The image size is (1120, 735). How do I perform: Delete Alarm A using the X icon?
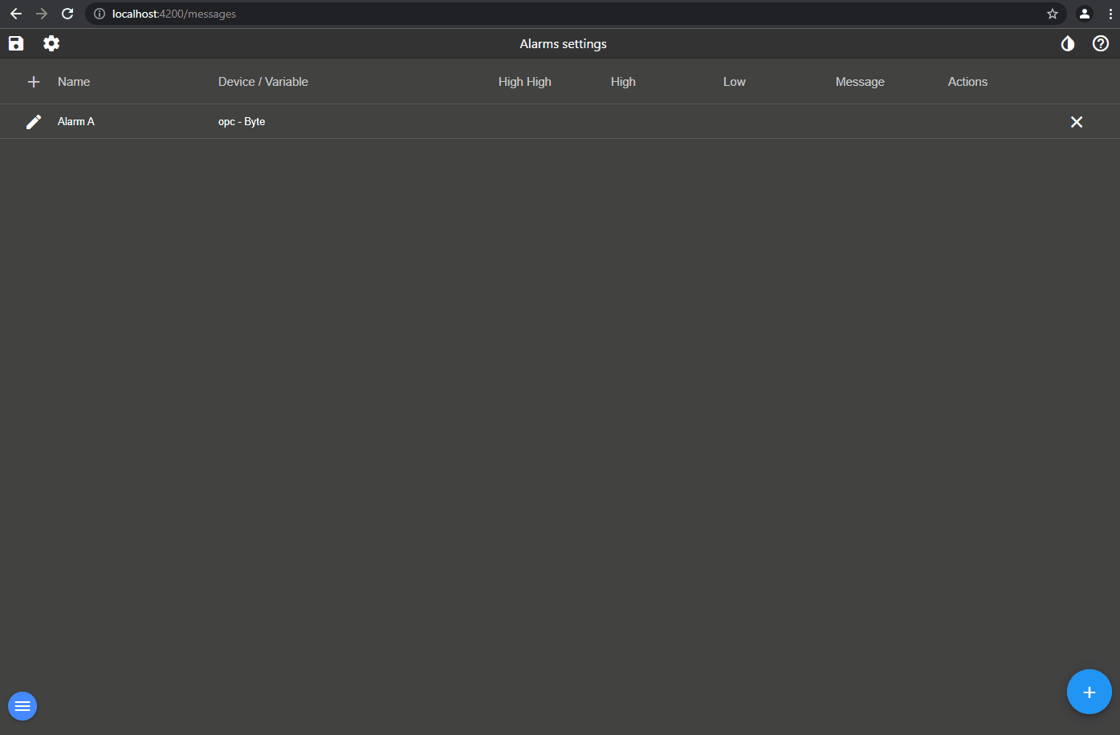click(x=1077, y=122)
